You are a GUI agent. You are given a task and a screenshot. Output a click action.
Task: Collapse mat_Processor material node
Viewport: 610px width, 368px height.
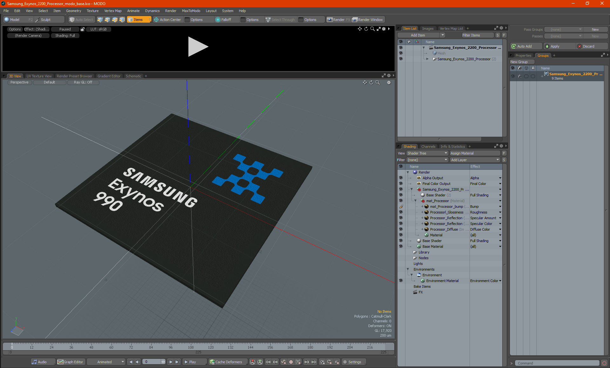(x=416, y=201)
